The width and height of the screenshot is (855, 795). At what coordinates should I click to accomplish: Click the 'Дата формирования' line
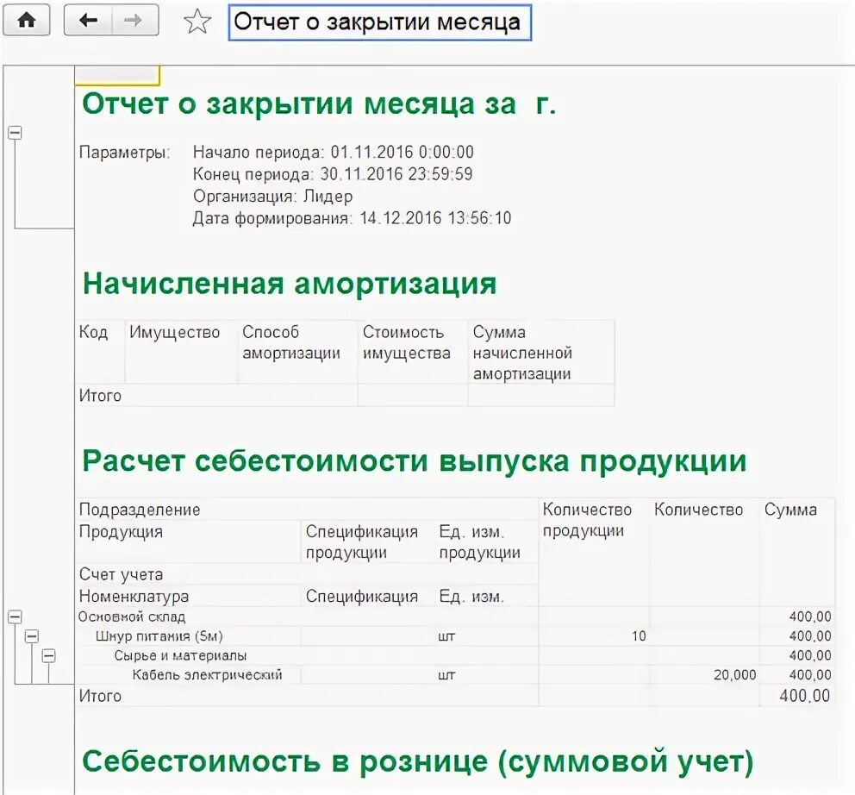coord(352,218)
